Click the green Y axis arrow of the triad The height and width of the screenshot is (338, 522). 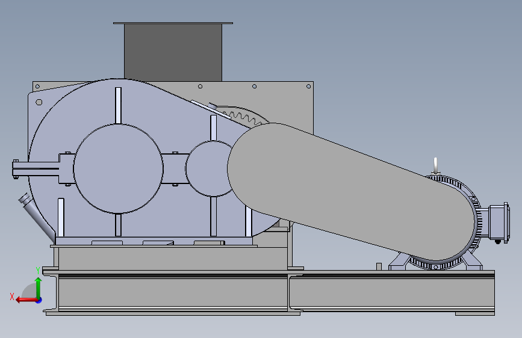pos(39,287)
